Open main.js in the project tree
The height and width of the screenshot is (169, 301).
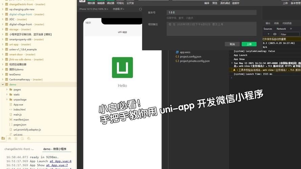[18, 115]
